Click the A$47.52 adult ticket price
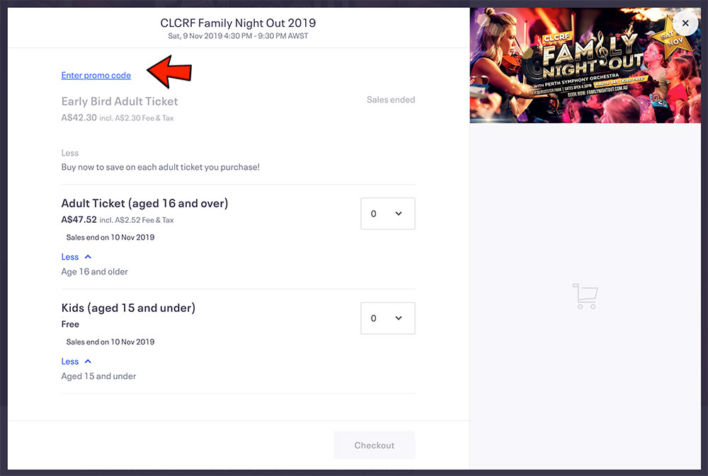708x476 pixels. [79, 220]
